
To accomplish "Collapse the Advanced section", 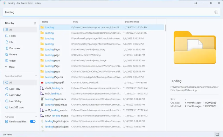I will 36,117.
